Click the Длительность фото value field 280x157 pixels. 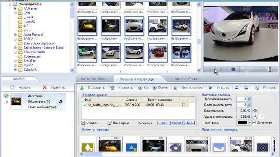coord(242,105)
